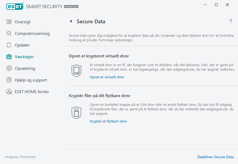Select the Hjælp og support menu item
238x164 pixels.
pyautogui.click(x=31, y=80)
